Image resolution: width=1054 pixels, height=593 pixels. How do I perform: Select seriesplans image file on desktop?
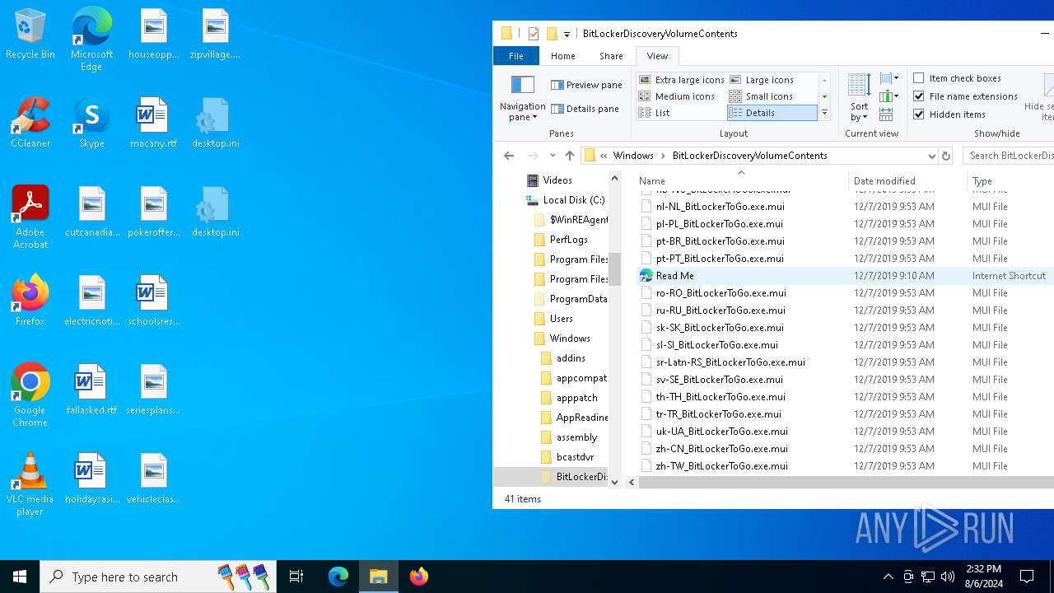point(153,390)
